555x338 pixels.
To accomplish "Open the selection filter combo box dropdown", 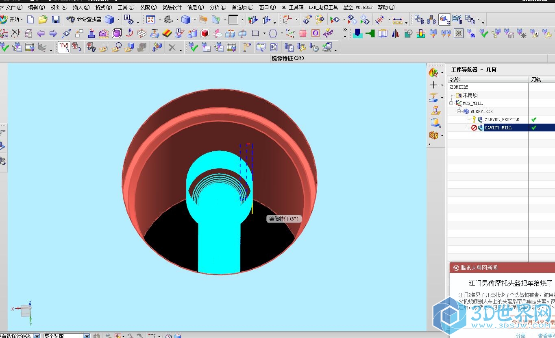I will coord(37,336).
